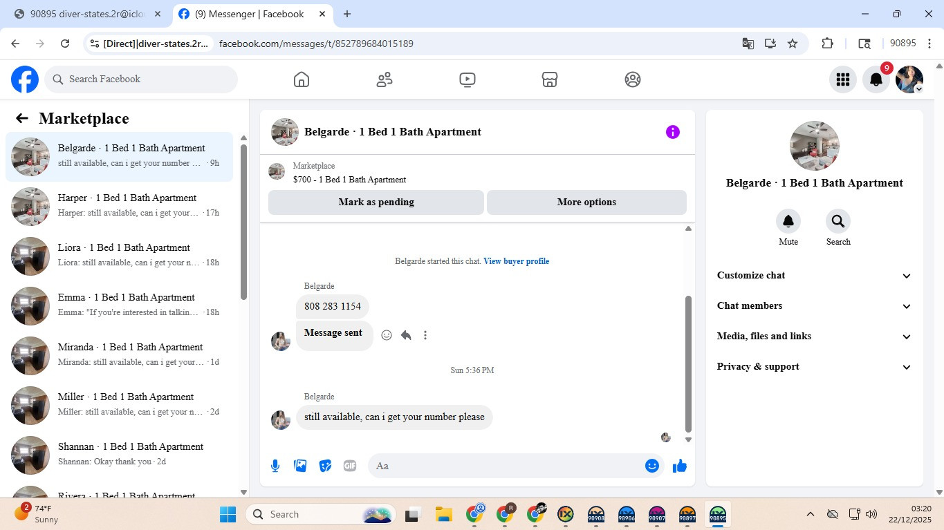Open the Friends icon in top navigation
The image size is (944, 530).
tap(385, 79)
